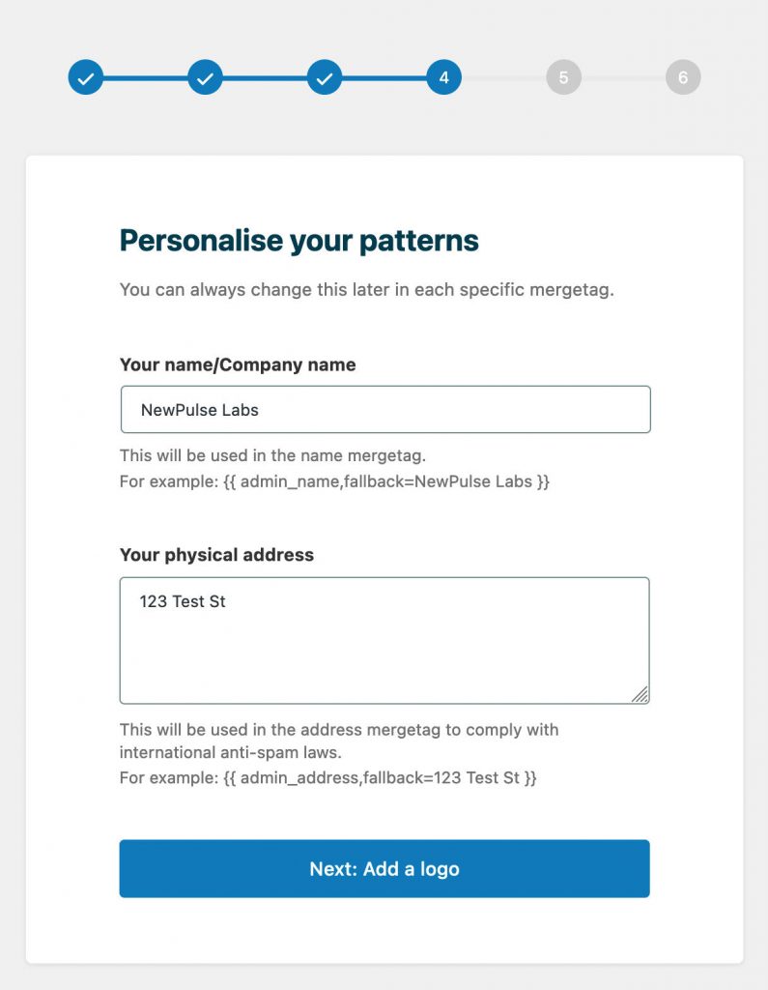
Task: Click the step 6 circle in the progress bar
Action: (x=683, y=76)
